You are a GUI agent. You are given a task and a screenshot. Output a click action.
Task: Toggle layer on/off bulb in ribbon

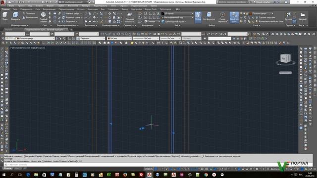coord(241,13)
